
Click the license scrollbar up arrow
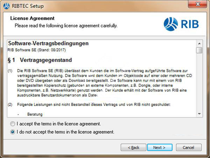[x=199, y=43]
